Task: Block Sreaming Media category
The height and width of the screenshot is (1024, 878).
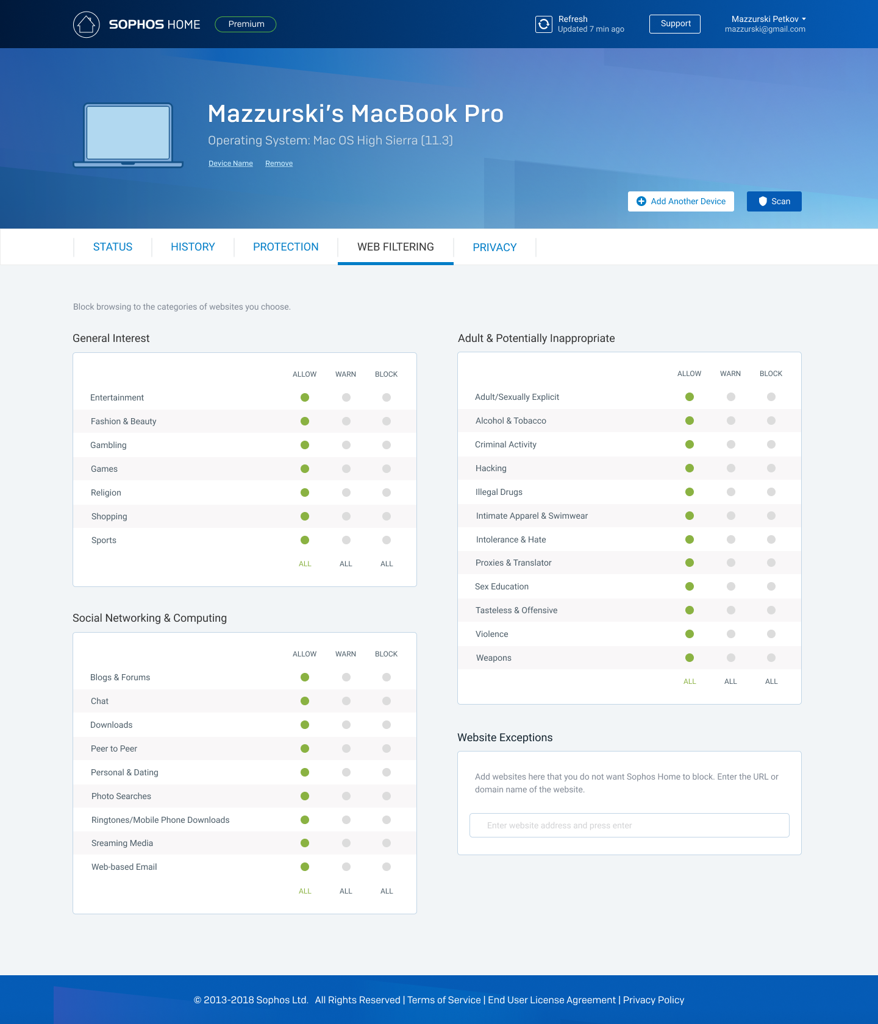Action: tap(387, 843)
